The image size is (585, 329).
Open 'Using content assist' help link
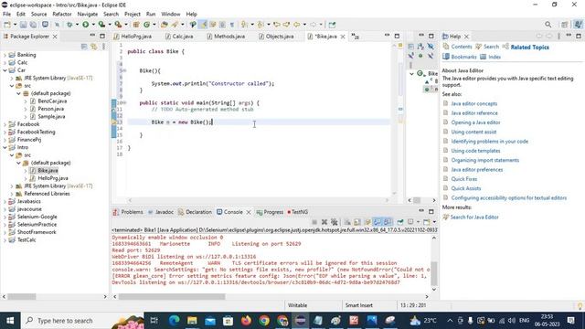click(473, 132)
